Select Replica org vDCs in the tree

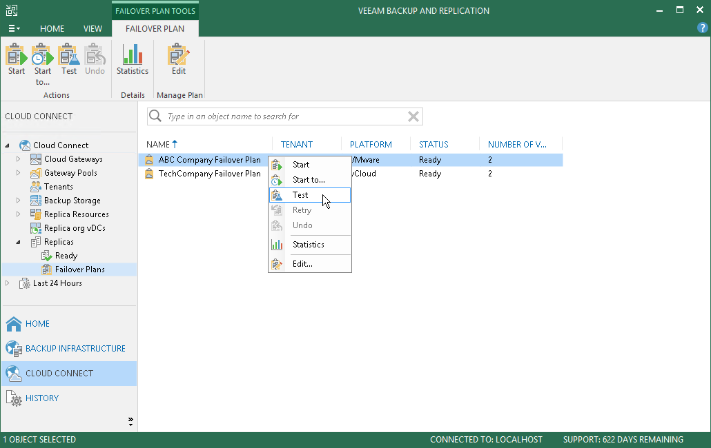pos(75,228)
